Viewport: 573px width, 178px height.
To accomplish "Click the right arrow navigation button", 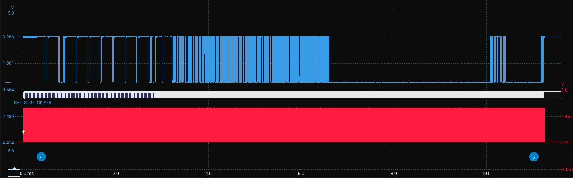I will click(x=534, y=157).
